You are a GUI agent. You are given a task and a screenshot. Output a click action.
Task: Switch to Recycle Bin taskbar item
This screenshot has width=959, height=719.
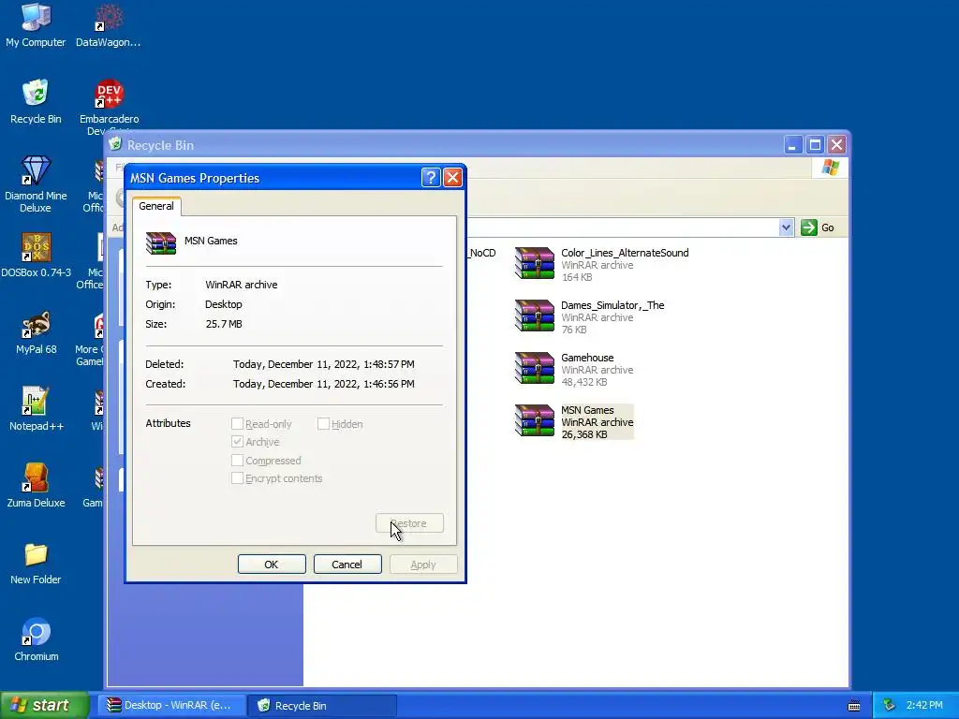(323, 706)
